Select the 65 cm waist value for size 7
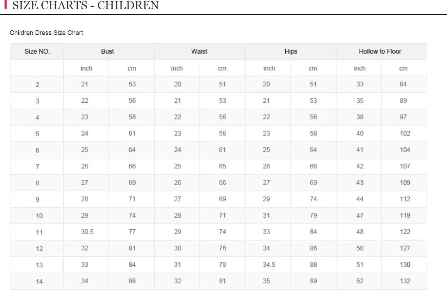447x303 pixels. (222, 166)
